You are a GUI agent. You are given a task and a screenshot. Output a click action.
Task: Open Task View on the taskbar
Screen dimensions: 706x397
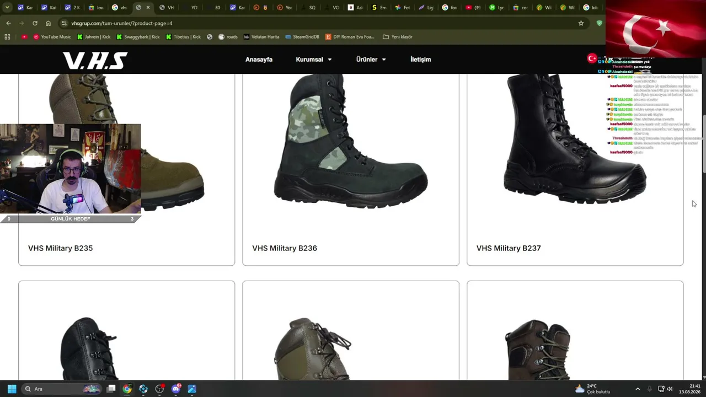click(111, 389)
